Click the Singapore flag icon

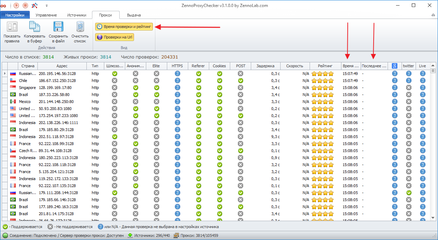click(13, 88)
